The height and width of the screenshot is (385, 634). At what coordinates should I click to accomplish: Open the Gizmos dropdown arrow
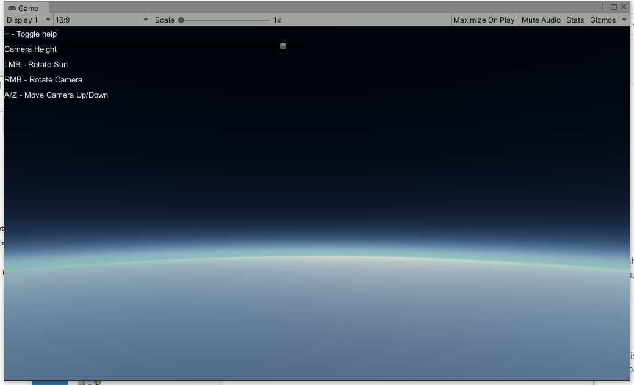tap(624, 20)
